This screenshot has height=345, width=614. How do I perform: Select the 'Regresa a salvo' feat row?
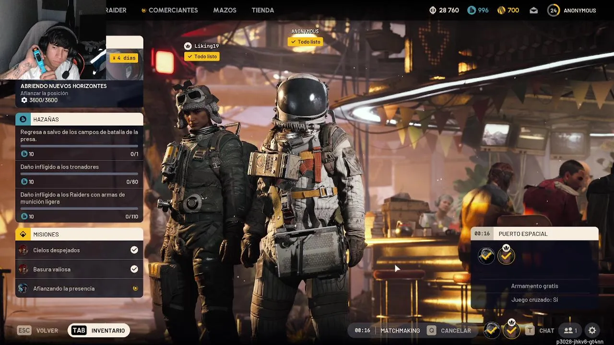point(79,143)
